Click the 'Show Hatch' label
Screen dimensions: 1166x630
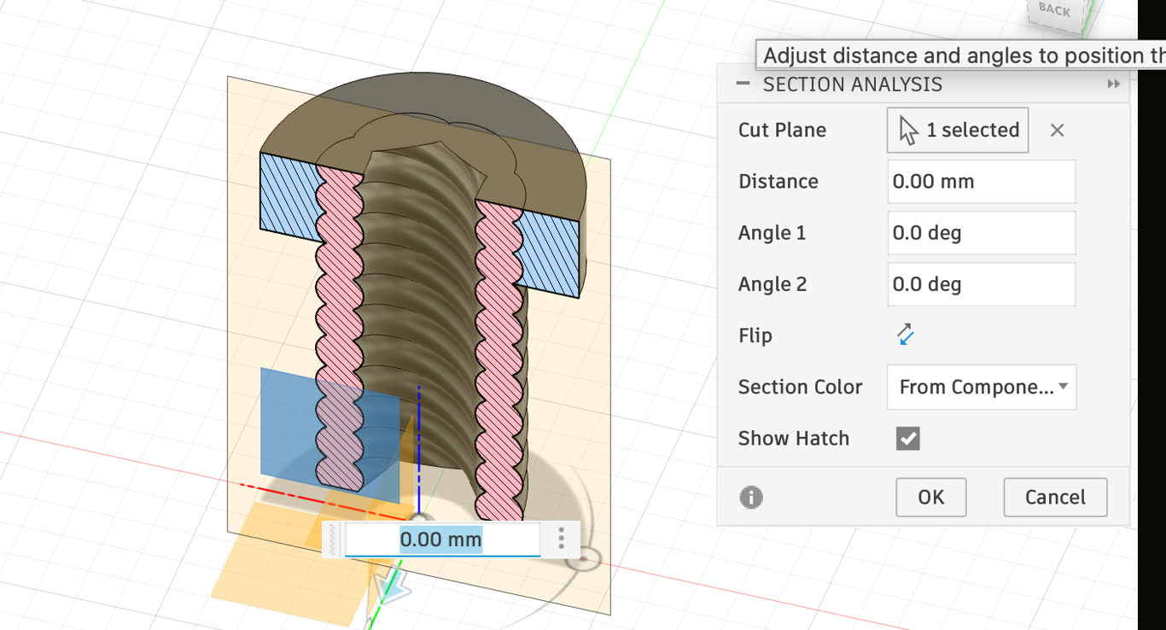tap(794, 438)
